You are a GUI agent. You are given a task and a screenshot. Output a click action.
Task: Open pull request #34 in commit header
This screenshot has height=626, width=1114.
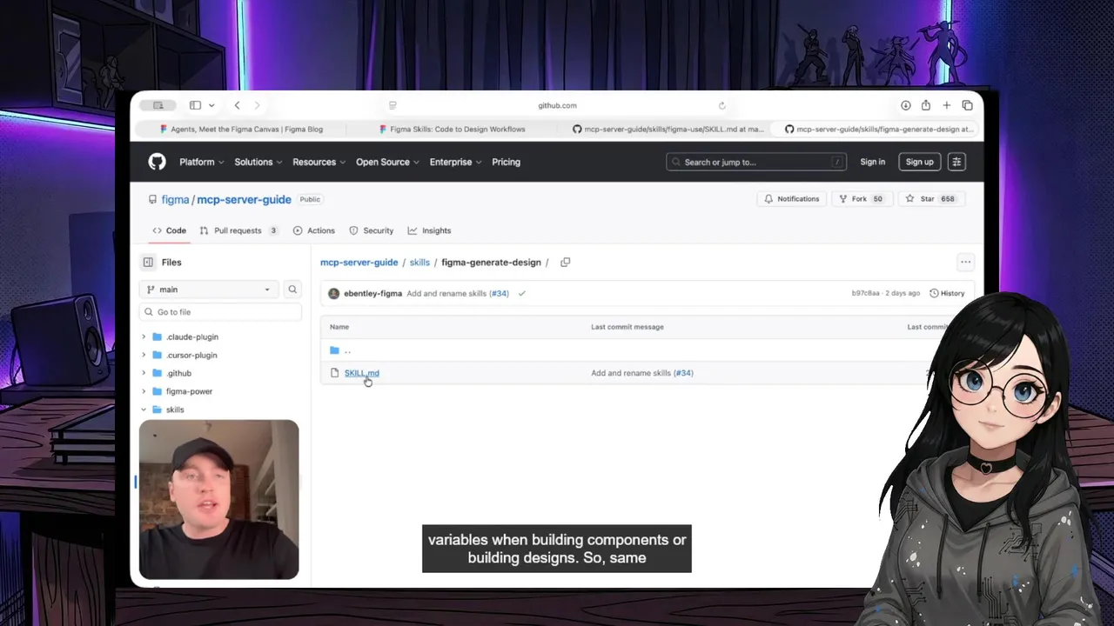(x=500, y=293)
